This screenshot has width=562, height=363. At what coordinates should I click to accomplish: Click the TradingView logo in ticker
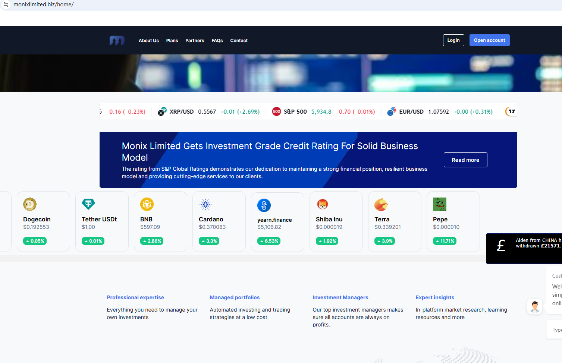(511, 111)
